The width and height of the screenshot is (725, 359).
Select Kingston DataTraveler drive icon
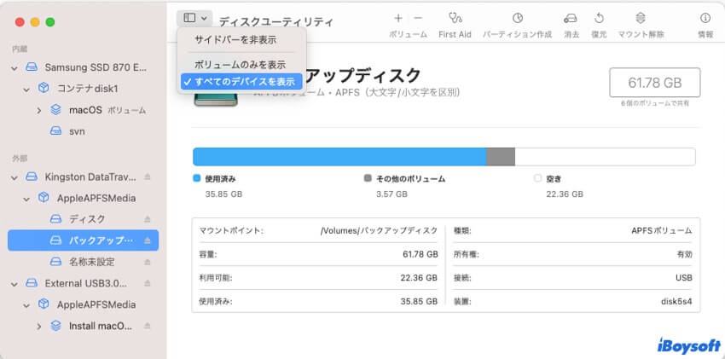[x=32, y=177]
